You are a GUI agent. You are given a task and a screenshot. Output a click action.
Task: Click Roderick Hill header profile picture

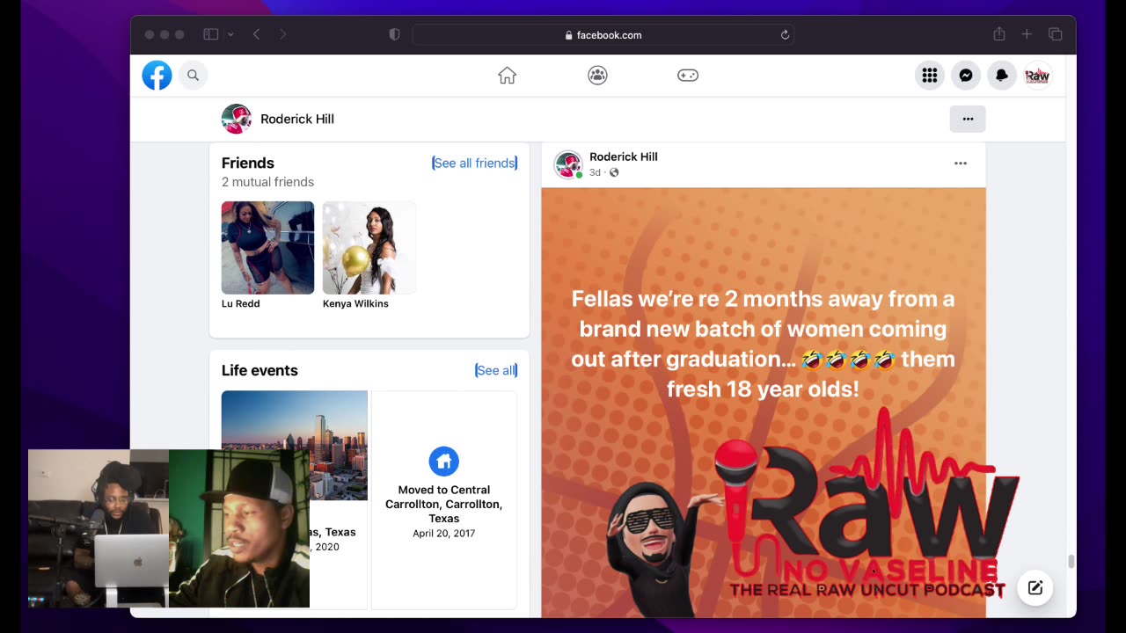tap(236, 119)
